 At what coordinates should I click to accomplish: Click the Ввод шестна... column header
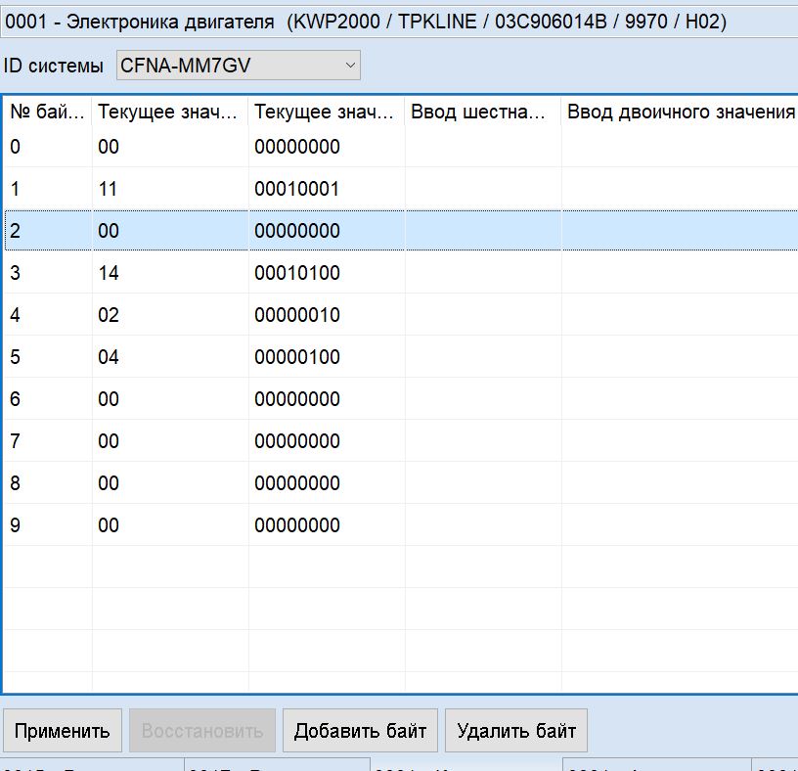click(x=482, y=112)
